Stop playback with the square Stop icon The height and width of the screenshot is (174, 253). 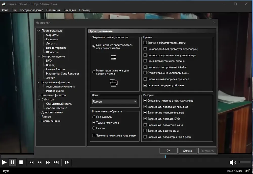pos(21,162)
